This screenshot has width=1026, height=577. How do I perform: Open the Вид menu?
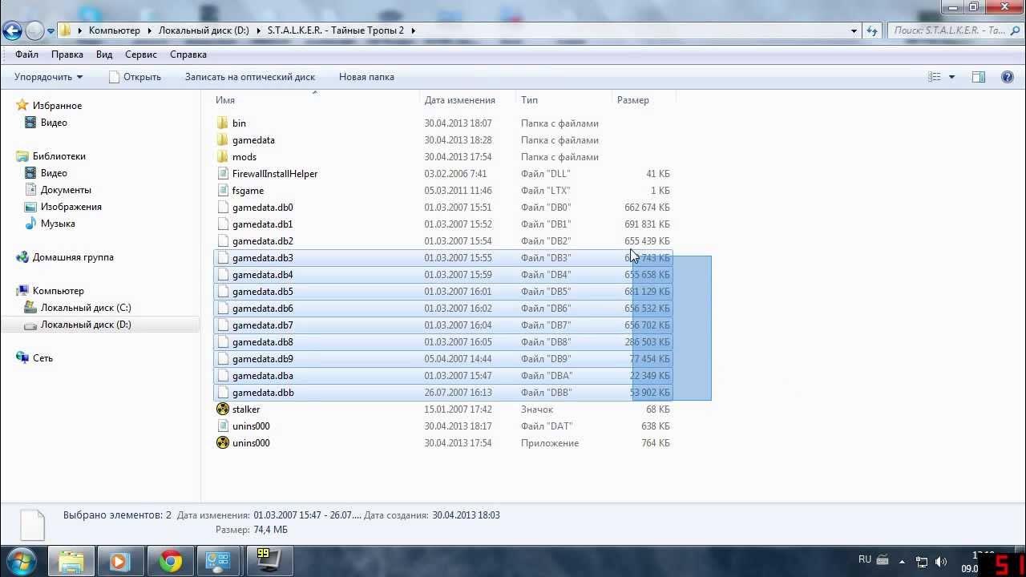point(104,54)
